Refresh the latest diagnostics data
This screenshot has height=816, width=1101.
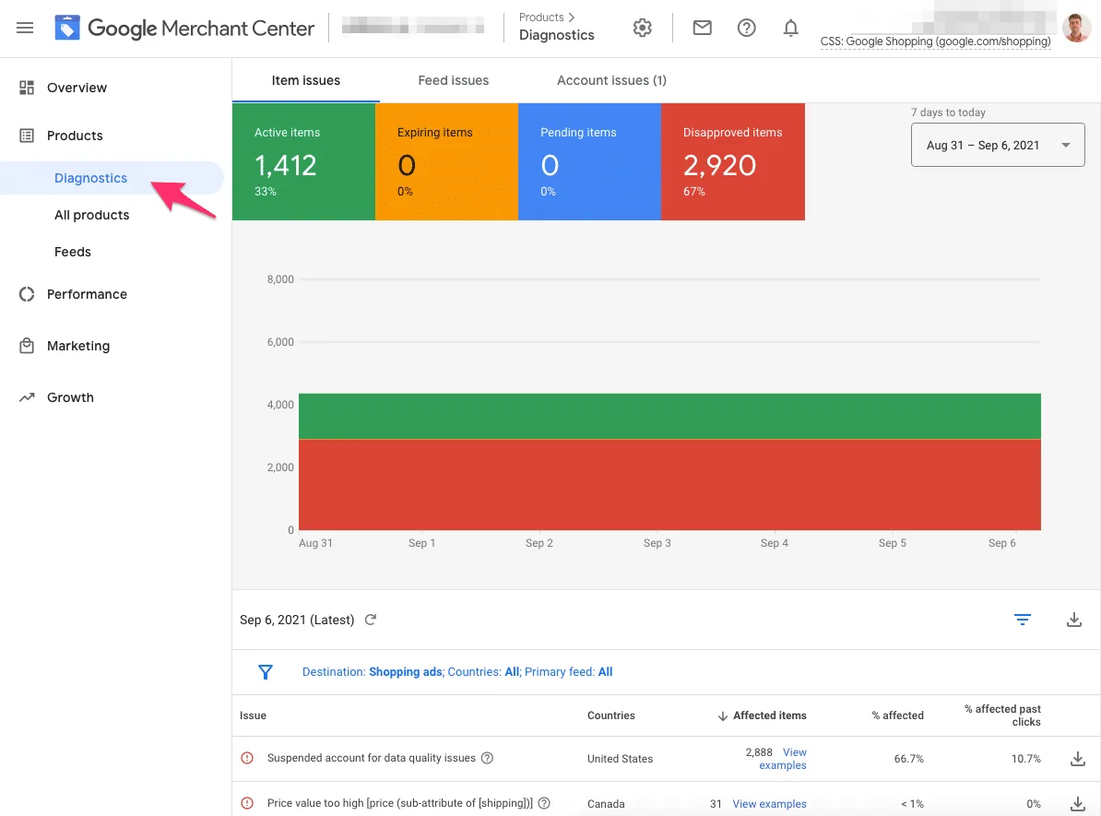[x=370, y=620]
